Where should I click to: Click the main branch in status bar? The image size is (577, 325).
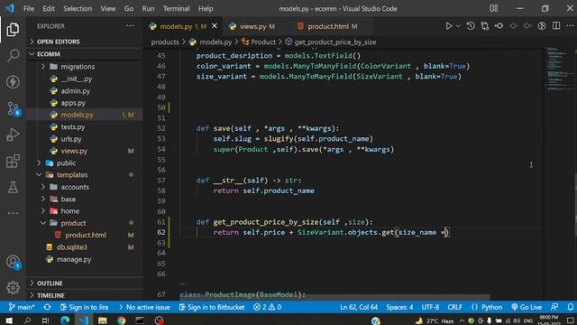[x=22, y=307]
